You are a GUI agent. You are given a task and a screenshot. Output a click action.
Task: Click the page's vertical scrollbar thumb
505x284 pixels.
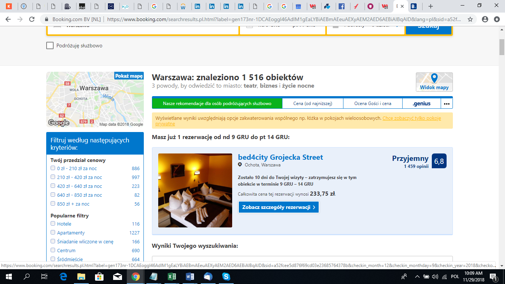point(502,47)
